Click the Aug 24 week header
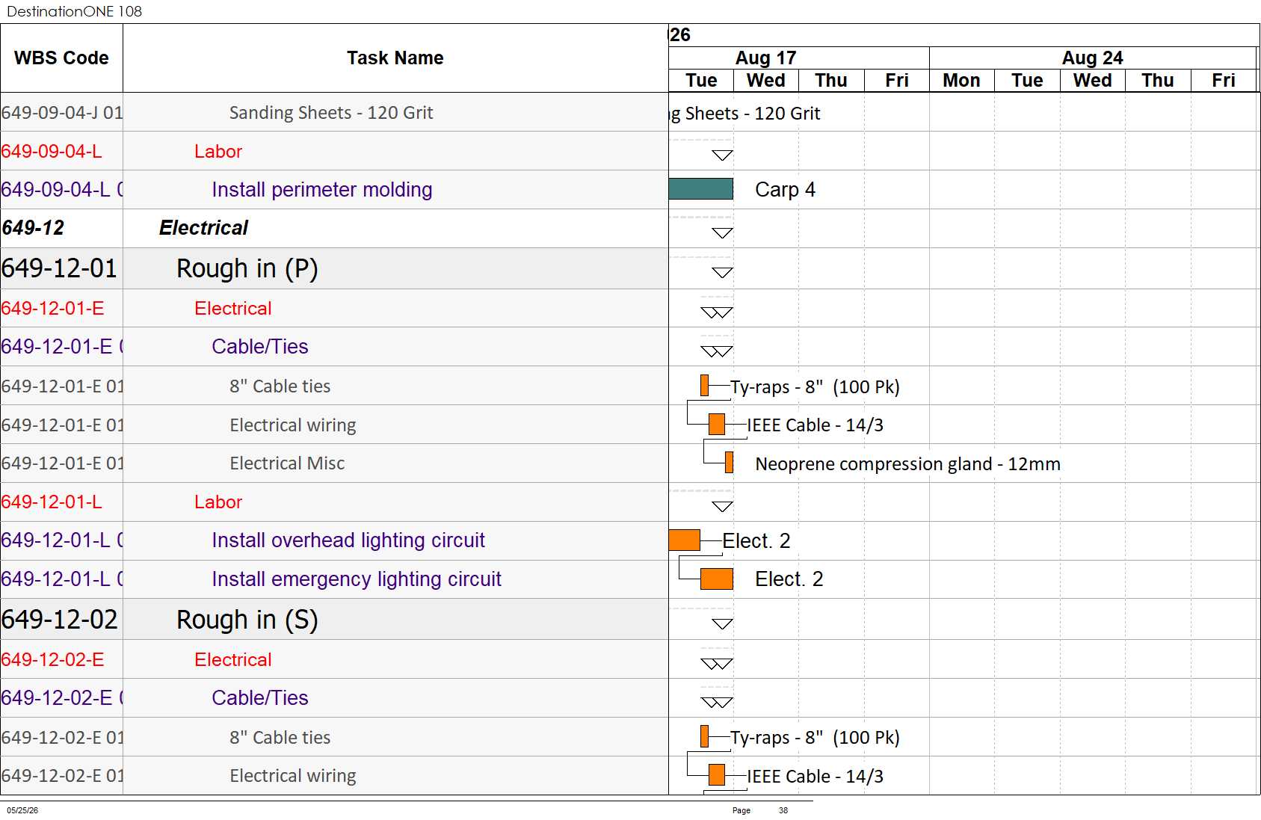The height and width of the screenshot is (820, 1261). click(x=1093, y=58)
